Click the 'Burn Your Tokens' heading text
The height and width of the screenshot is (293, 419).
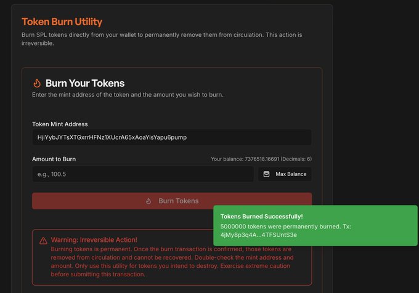click(85, 83)
